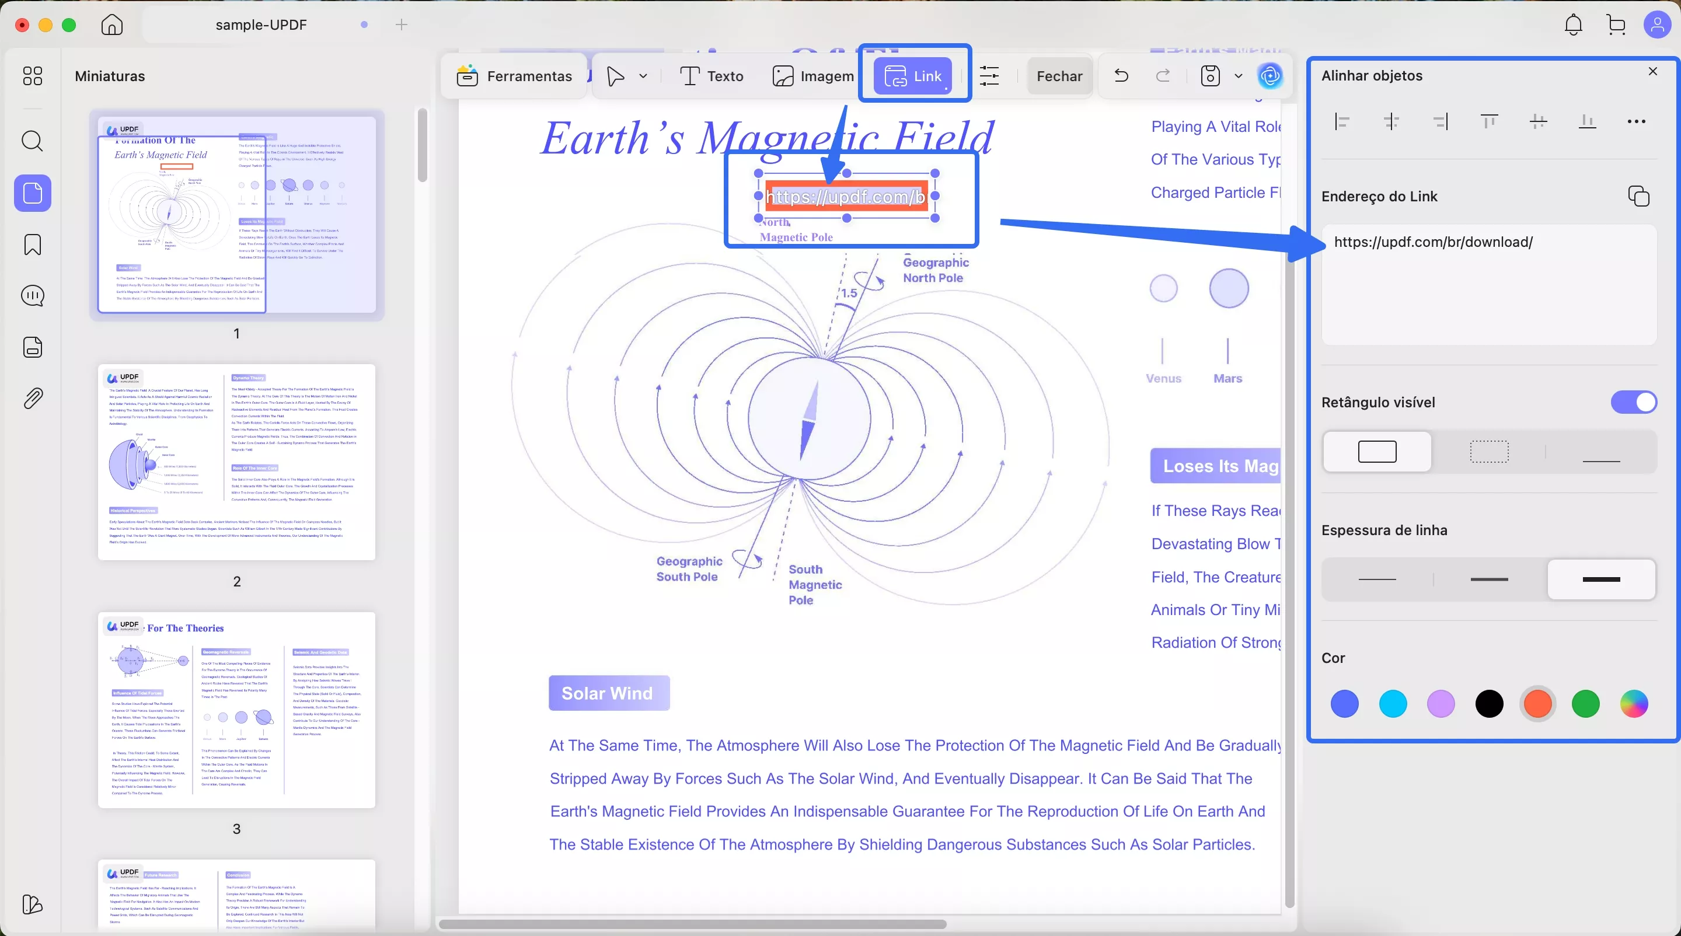Viewport: 1681px width, 936px height.
Task: Click the undo arrow in toolbar
Action: pos(1121,76)
